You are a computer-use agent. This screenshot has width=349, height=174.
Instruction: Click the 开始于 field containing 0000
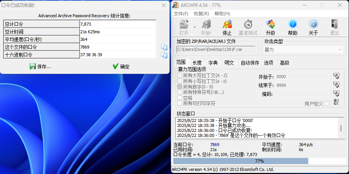point(302,76)
